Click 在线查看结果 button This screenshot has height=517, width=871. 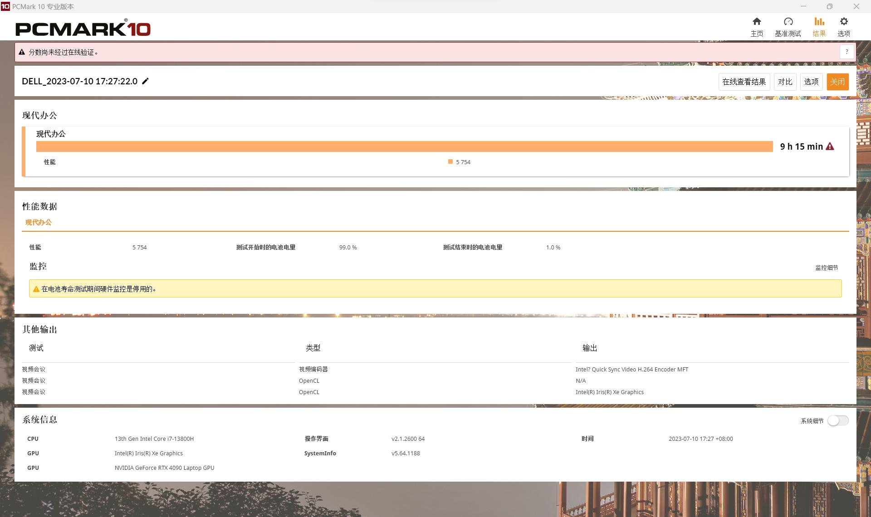(744, 82)
